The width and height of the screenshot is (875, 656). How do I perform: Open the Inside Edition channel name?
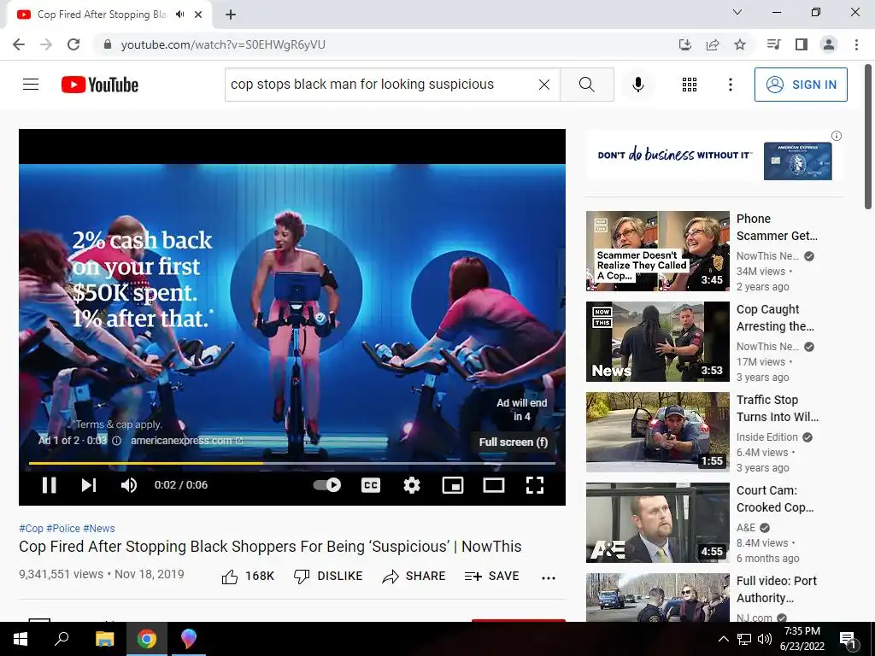click(766, 436)
